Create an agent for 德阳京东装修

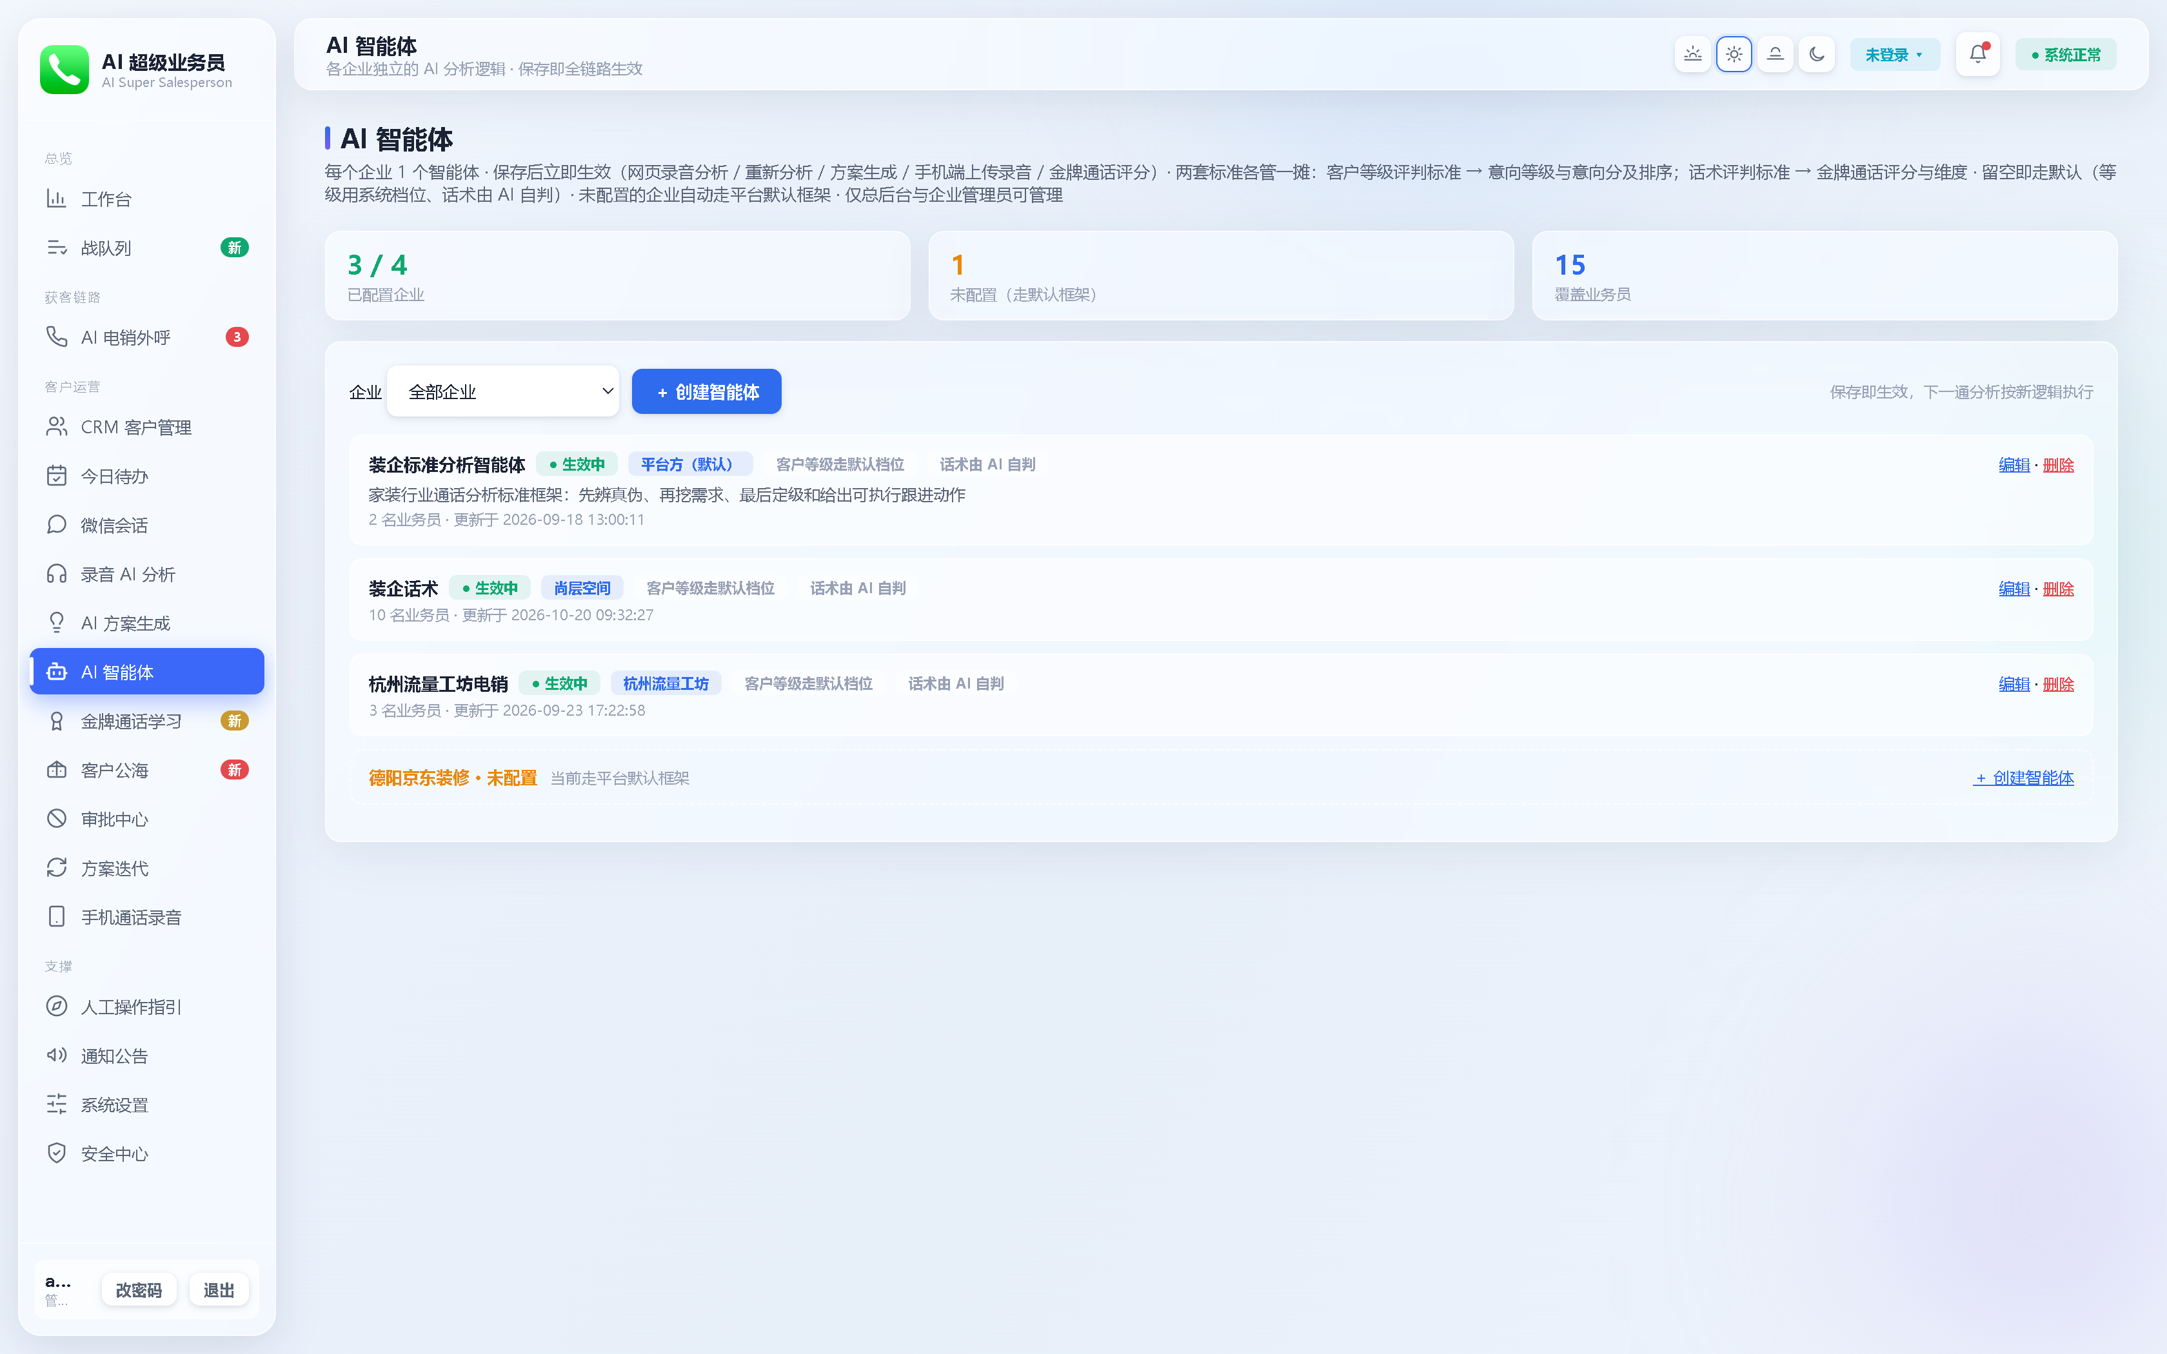[2024, 778]
